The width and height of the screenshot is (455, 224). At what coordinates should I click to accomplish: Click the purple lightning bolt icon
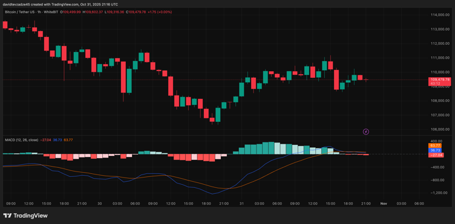click(x=366, y=132)
